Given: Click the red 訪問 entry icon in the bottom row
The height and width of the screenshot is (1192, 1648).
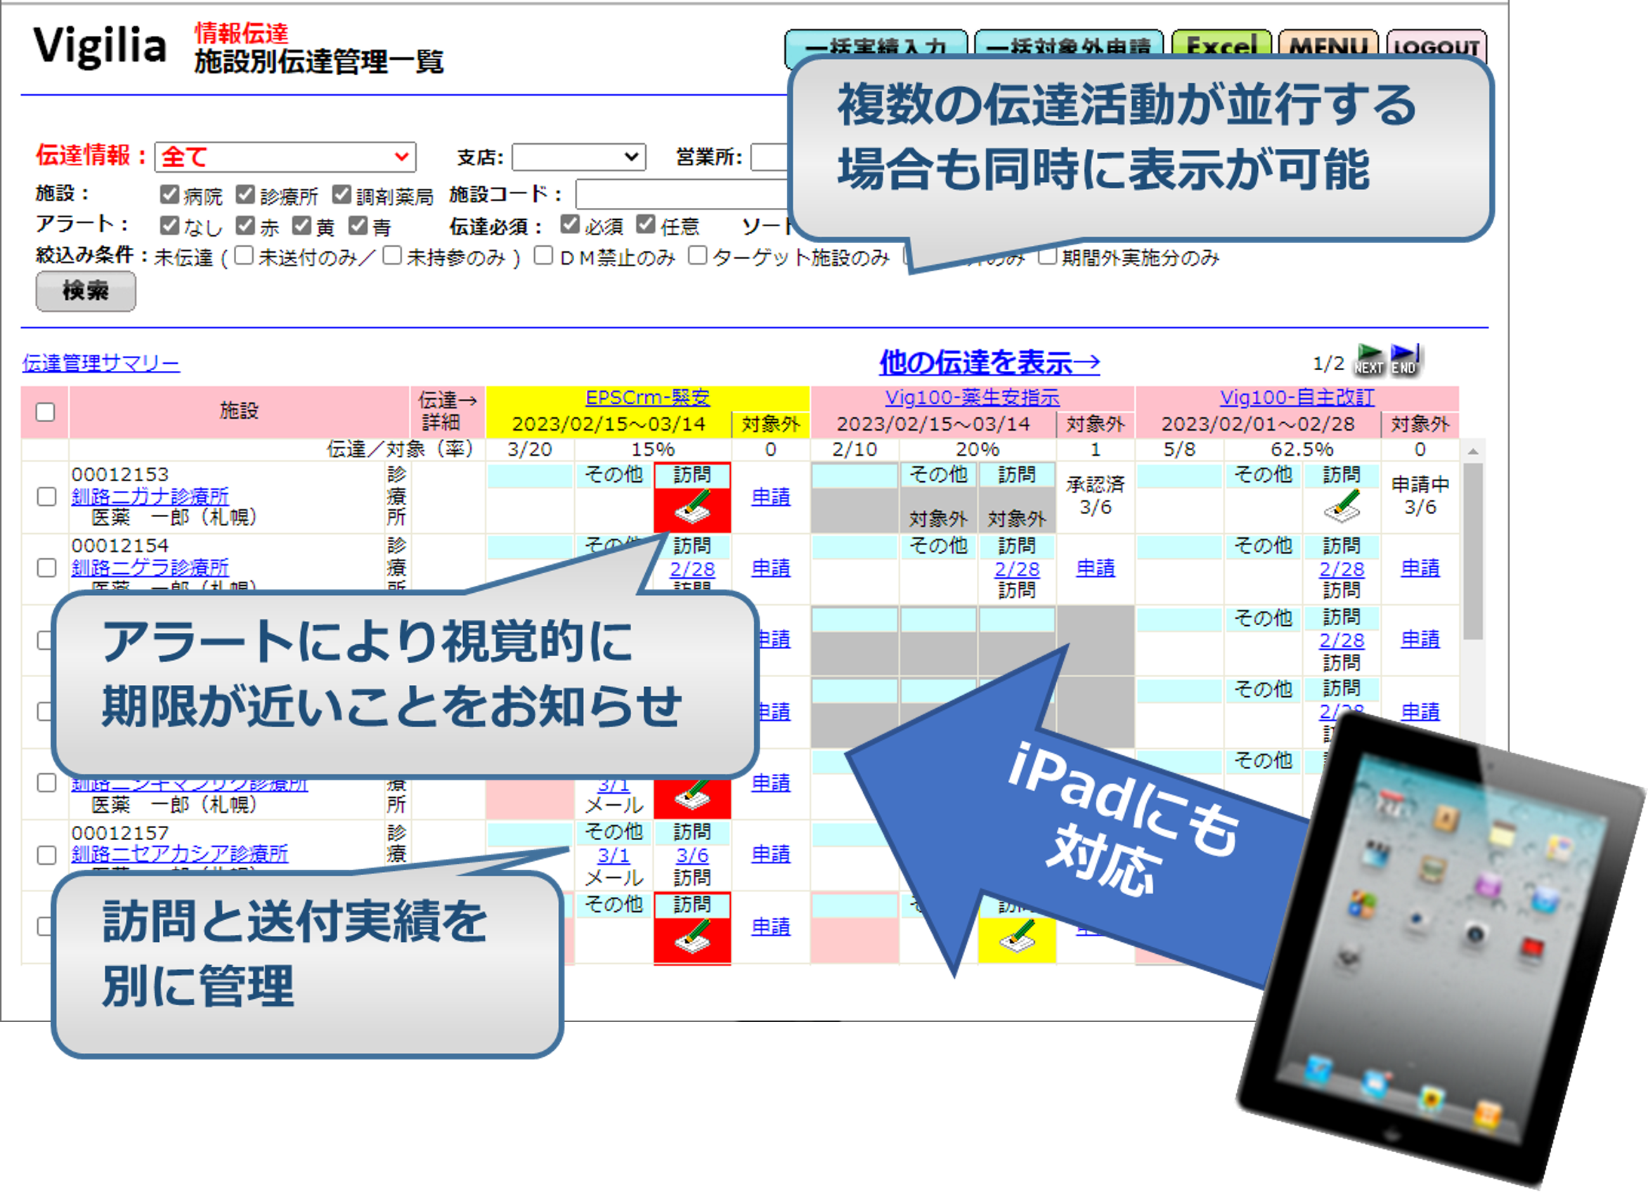Looking at the screenshot, I should 692,938.
